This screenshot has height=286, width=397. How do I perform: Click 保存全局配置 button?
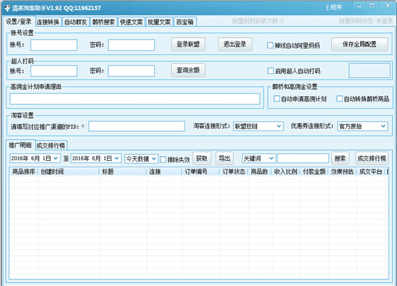pos(360,45)
